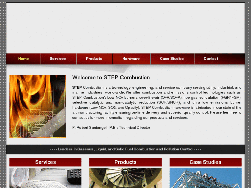Screen dimensions: 251x188
Task: Open the red Case Studies section header
Action: [205, 162]
